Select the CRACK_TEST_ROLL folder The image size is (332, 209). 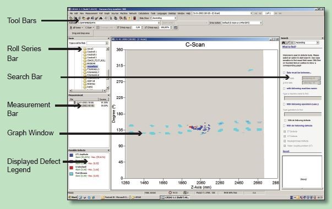point(96,61)
